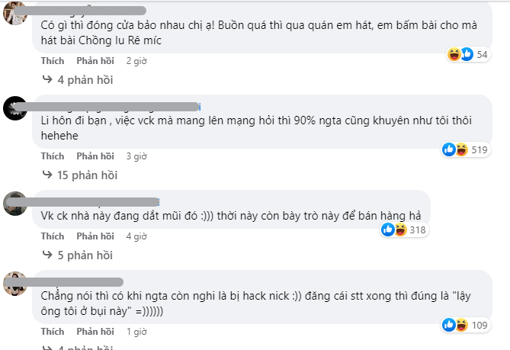Screen dimensions: 510x350
Task: Click Thích on the 'Li hôn đi bạn' comment
Action: (x=53, y=156)
